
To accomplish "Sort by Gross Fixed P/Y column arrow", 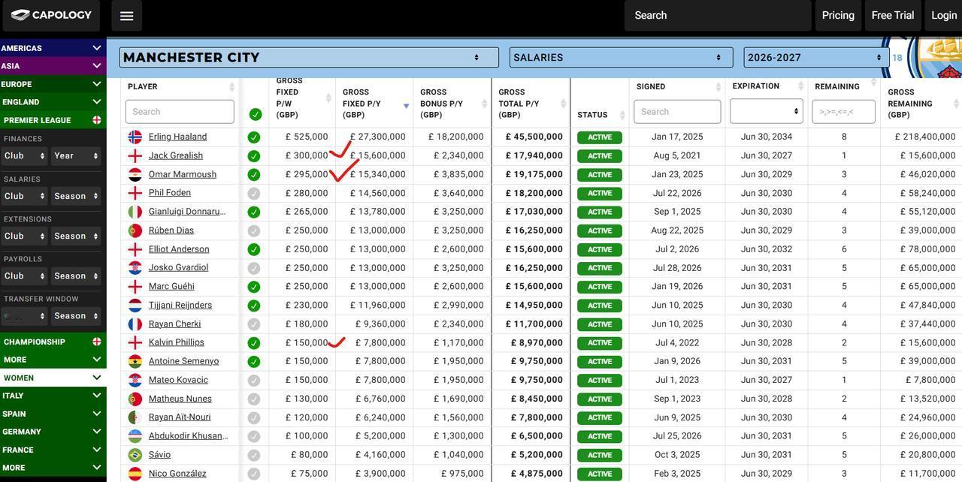I will point(407,106).
